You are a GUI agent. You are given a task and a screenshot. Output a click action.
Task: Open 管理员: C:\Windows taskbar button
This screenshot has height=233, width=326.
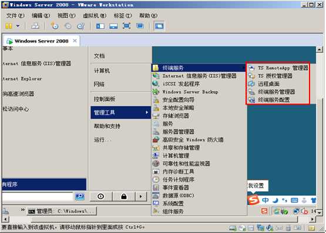coord(62,211)
